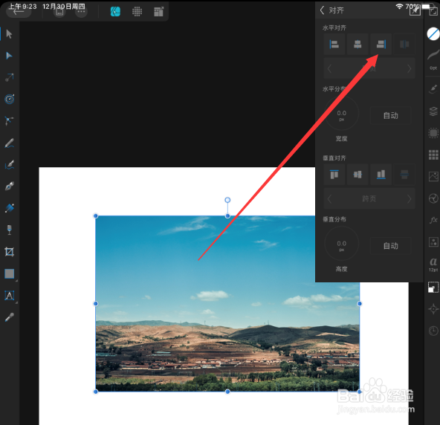The width and height of the screenshot is (440, 425).
Task: Select the Transparency glass tool
Action: 9,230
